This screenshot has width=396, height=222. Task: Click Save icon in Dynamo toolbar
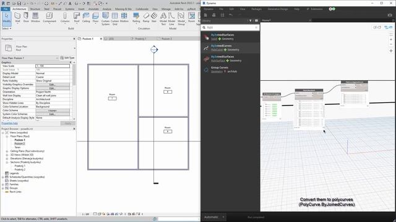click(x=223, y=15)
